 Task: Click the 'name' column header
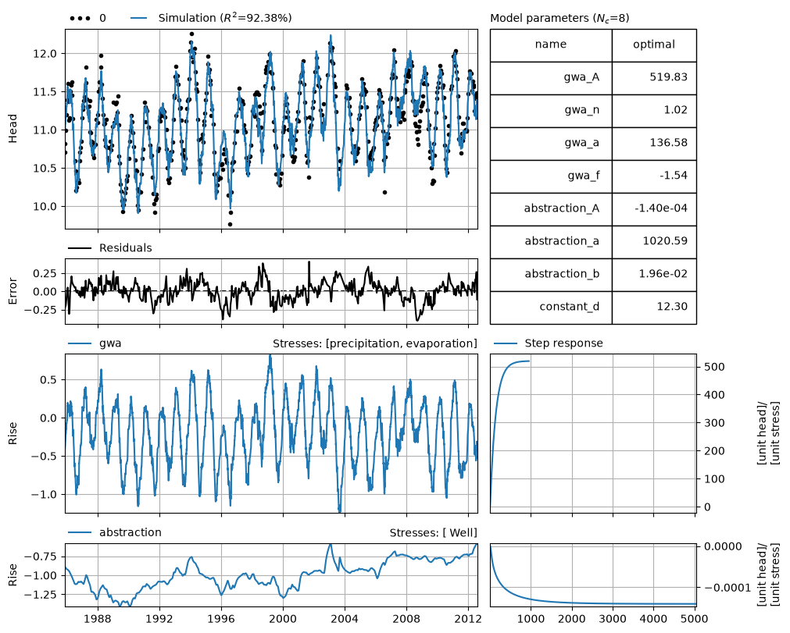551,44
